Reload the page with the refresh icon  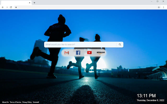11,7
